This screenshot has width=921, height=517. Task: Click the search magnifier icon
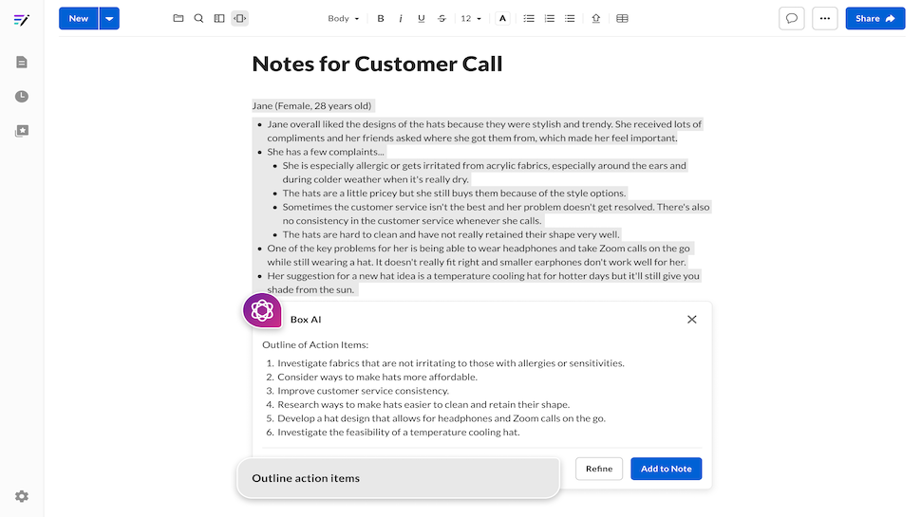coord(198,18)
